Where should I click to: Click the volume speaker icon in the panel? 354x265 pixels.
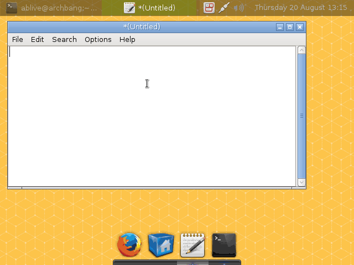239,8
